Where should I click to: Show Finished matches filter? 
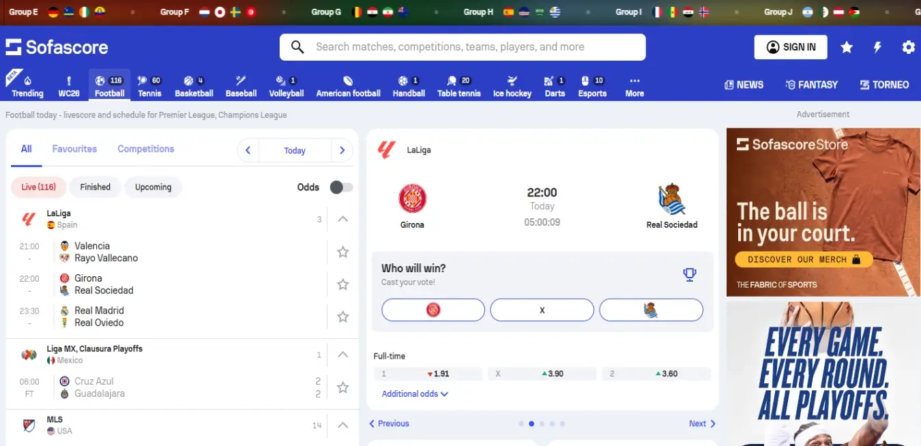coord(95,187)
